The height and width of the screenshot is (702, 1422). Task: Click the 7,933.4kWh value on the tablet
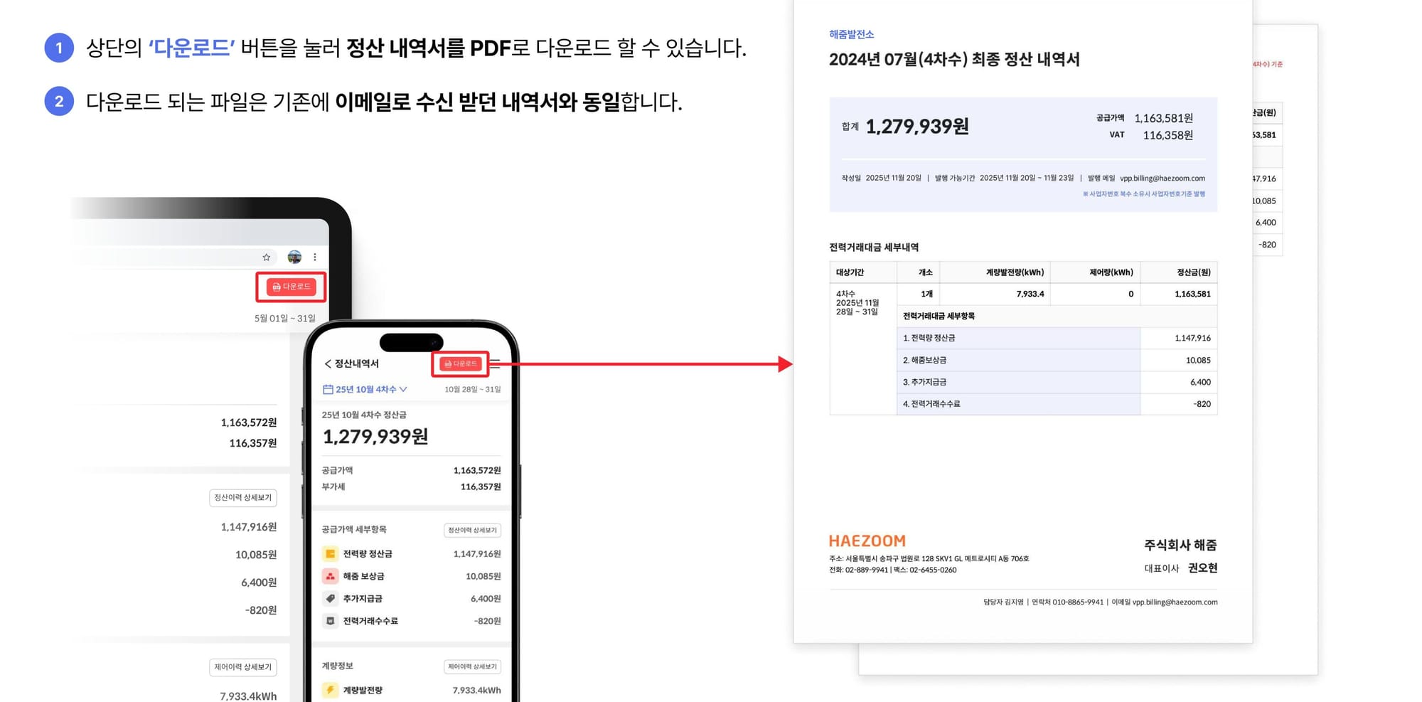click(248, 696)
